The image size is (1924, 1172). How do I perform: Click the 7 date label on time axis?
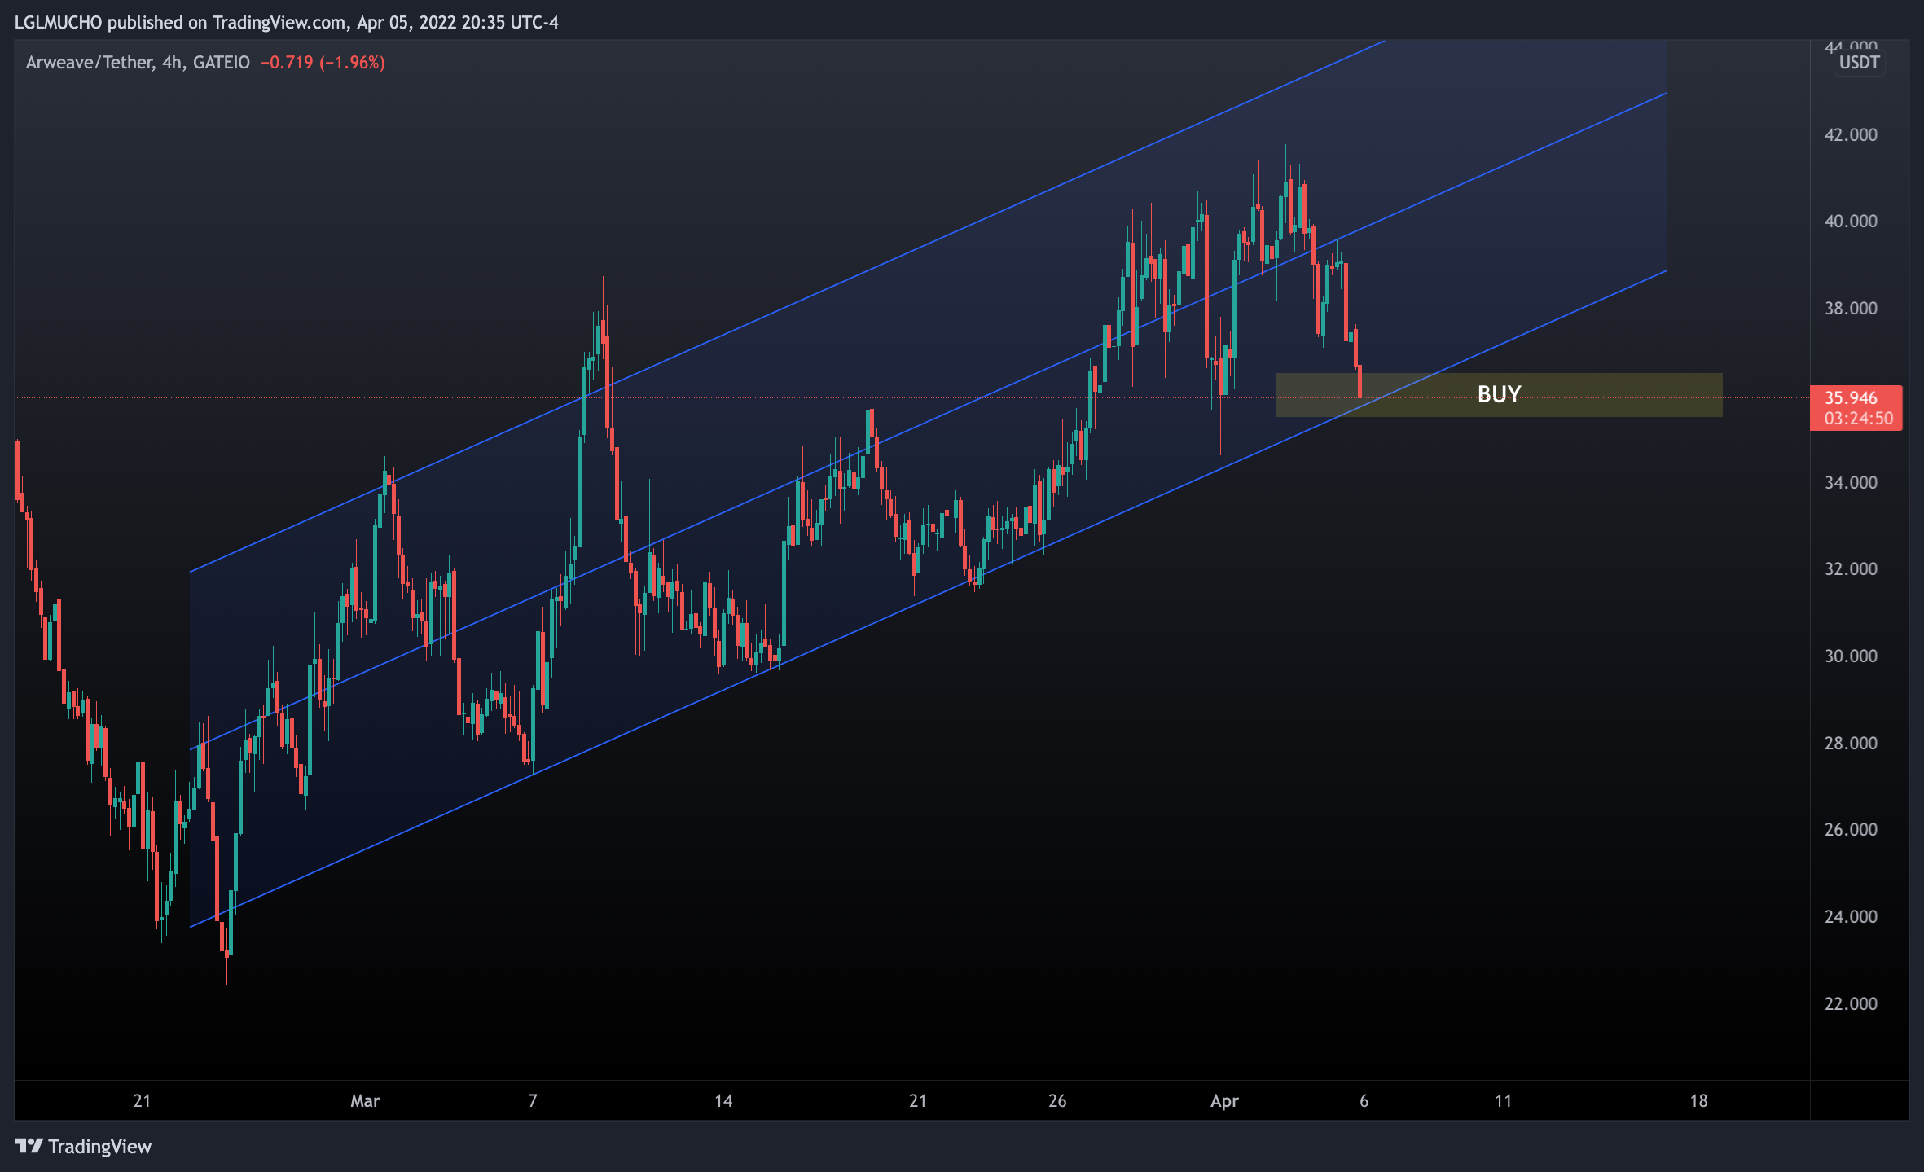pyautogui.click(x=533, y=1101)
